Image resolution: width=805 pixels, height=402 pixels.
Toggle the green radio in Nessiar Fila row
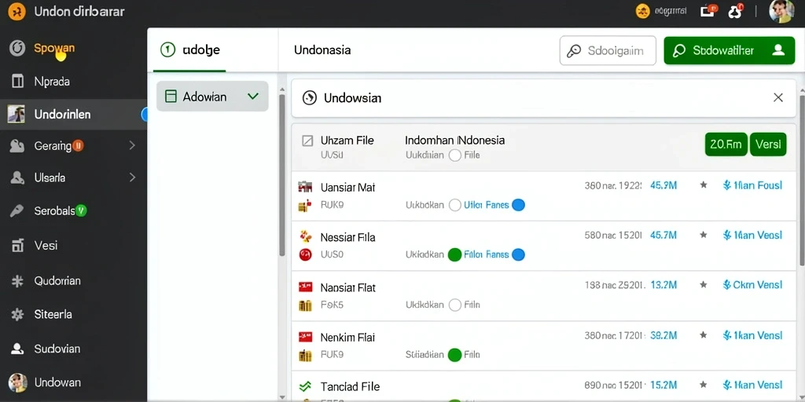pyautogui.click(x=455, y=254)
